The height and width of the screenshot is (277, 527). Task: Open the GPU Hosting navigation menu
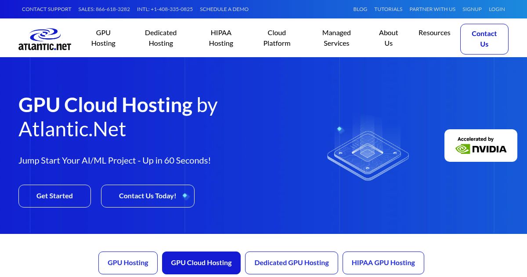(x=103, y=38)
